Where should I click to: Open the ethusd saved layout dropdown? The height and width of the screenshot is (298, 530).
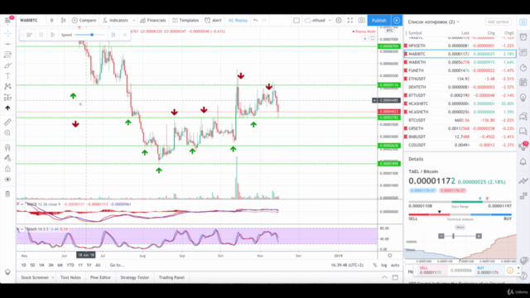[x=317, y=20]
